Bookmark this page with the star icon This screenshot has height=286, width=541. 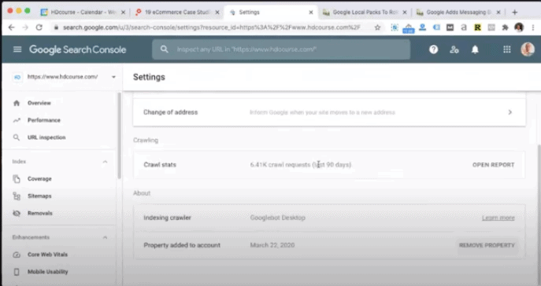[x=377, y=27]
